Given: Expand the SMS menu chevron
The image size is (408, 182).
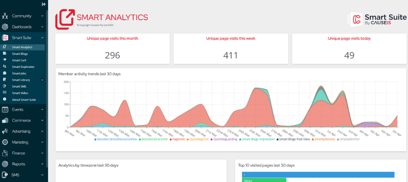Looking at the screenshot, I should point(42,175).
